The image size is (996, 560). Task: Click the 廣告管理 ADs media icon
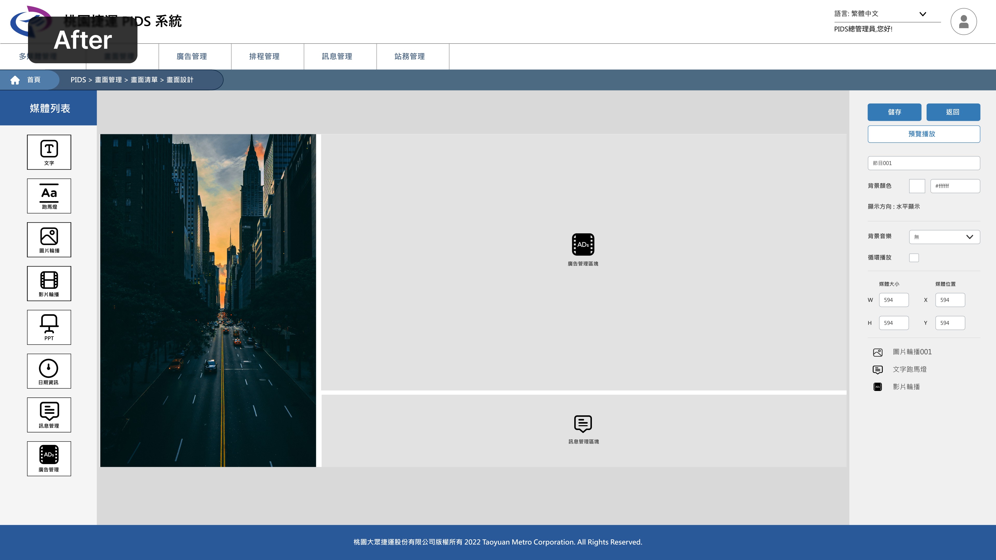point(49,458)
